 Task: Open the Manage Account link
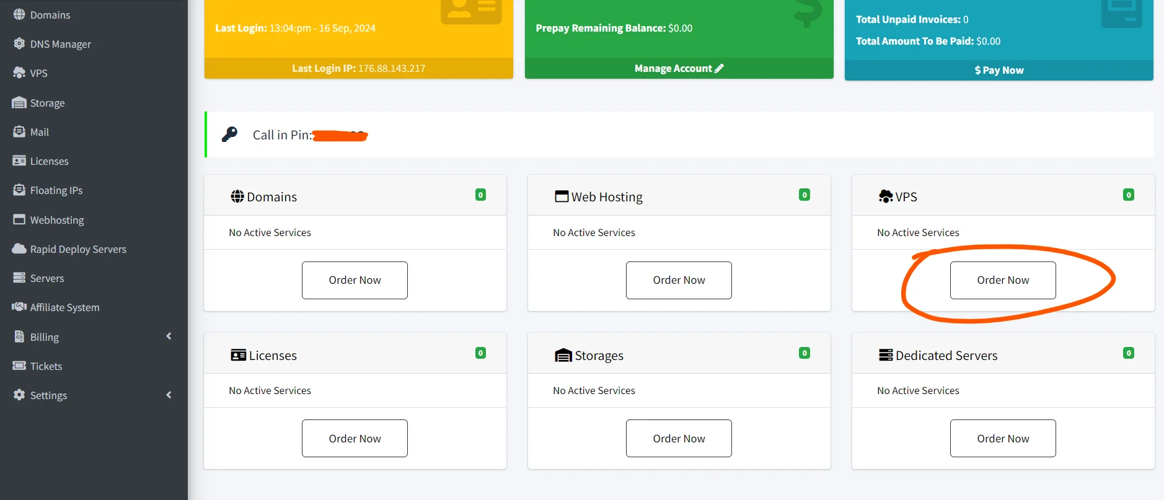point(679,69)
